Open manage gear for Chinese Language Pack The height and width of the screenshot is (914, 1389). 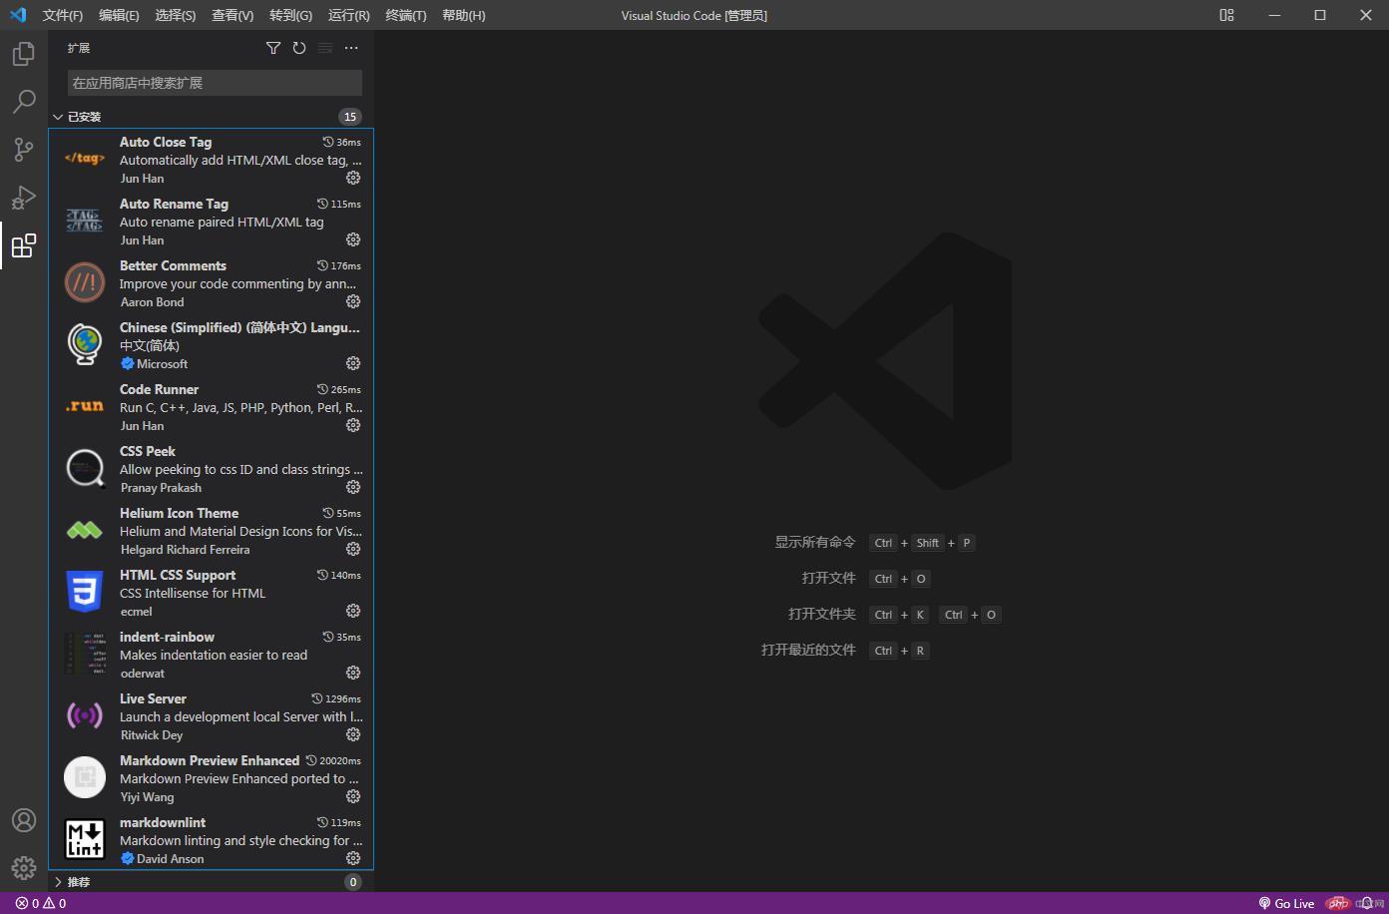click(x=353, y=363)
